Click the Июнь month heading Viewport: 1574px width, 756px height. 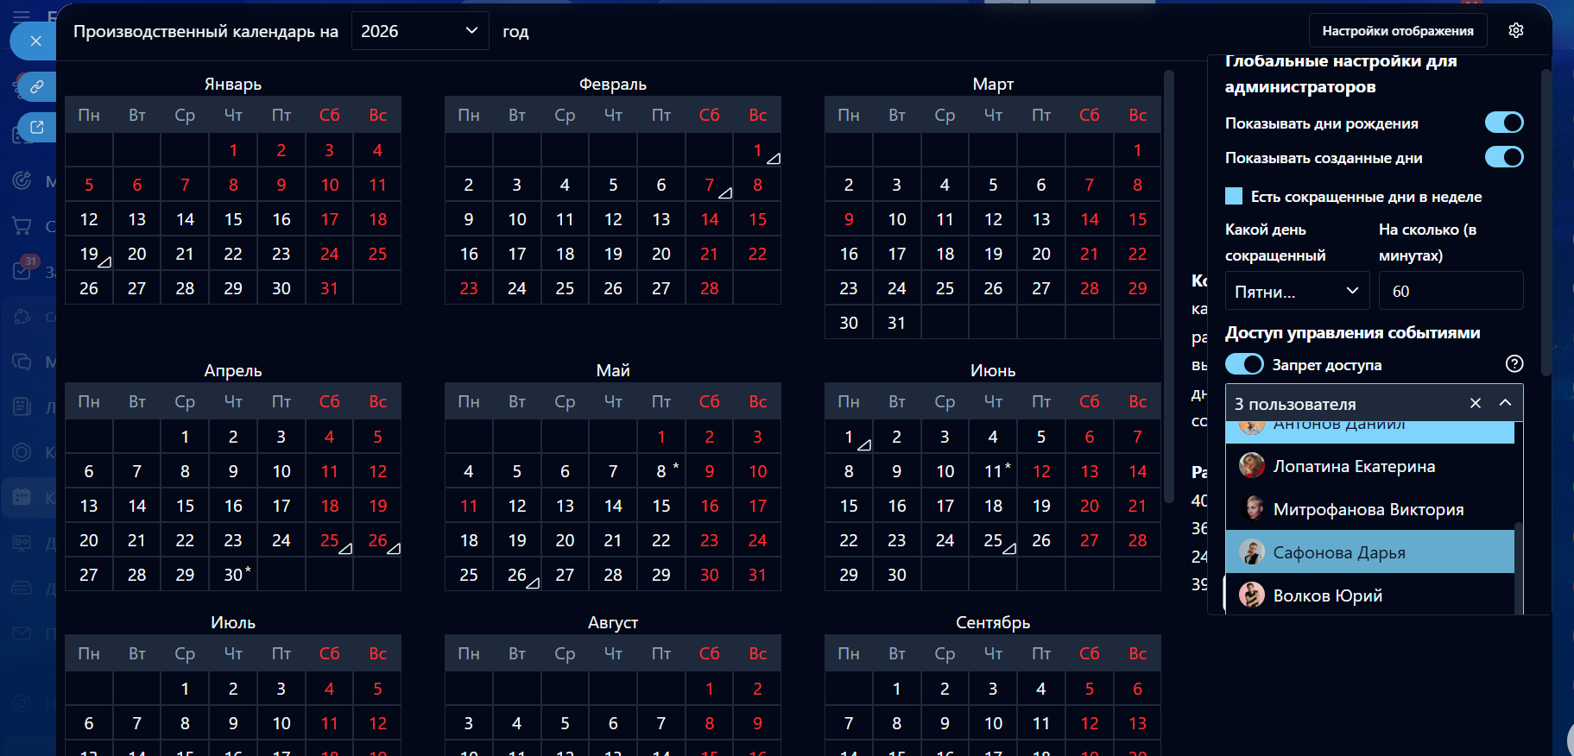pyautogui.click(x=993, y=370)
